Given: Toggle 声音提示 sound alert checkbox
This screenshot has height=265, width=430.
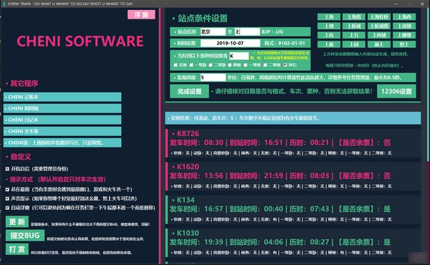Looking at the screenshot, I should [x=7, y=198].
